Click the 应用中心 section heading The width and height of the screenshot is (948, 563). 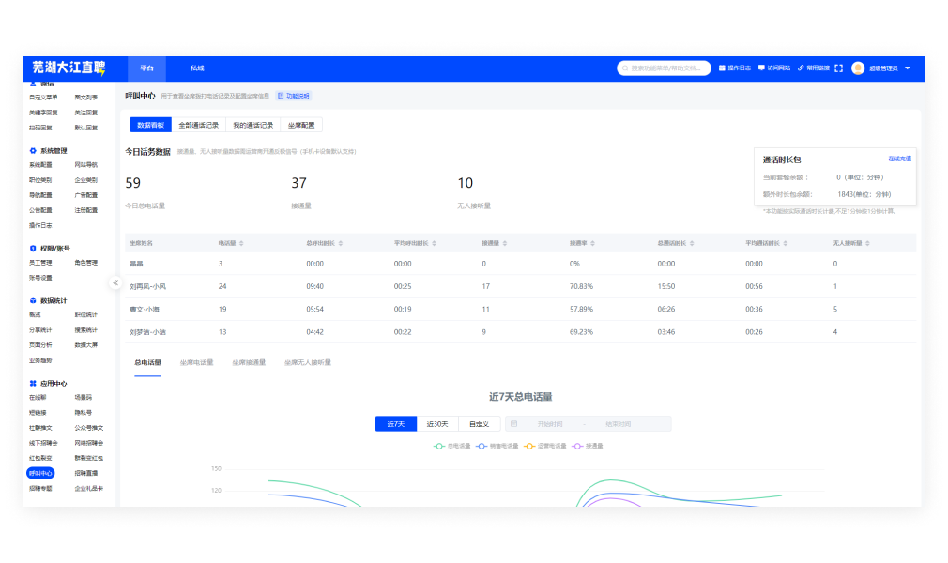[x=53, y=383]
